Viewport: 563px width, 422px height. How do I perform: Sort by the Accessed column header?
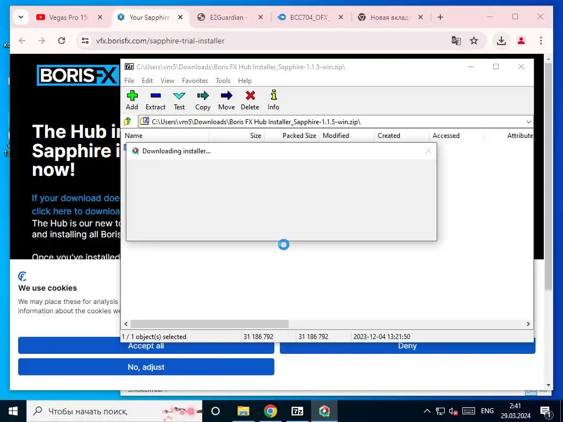tap(456, 136)
